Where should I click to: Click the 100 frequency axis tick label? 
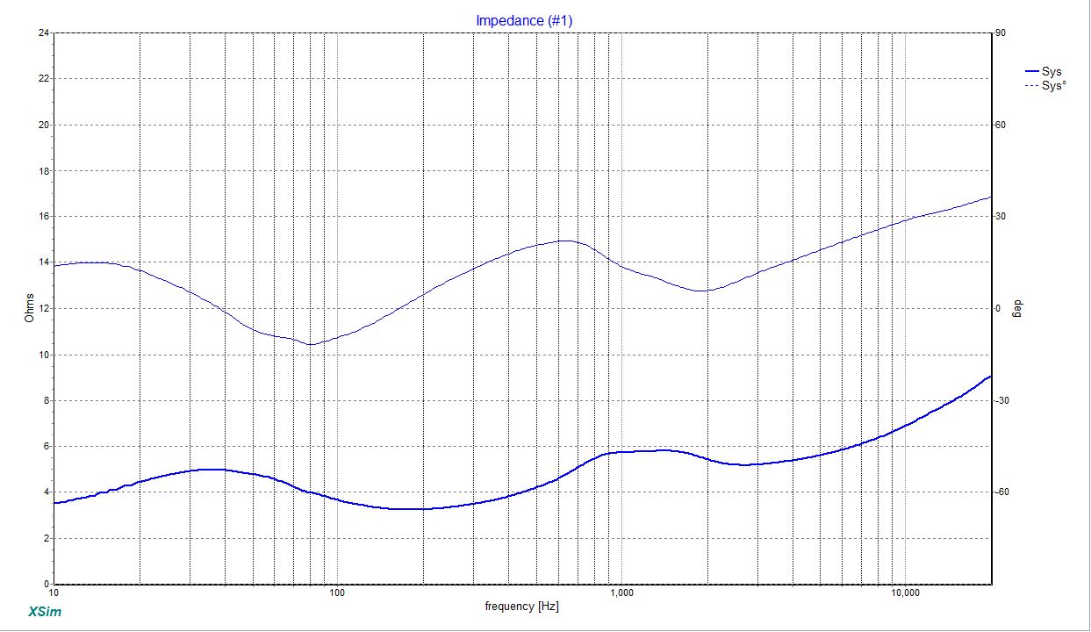338,594
